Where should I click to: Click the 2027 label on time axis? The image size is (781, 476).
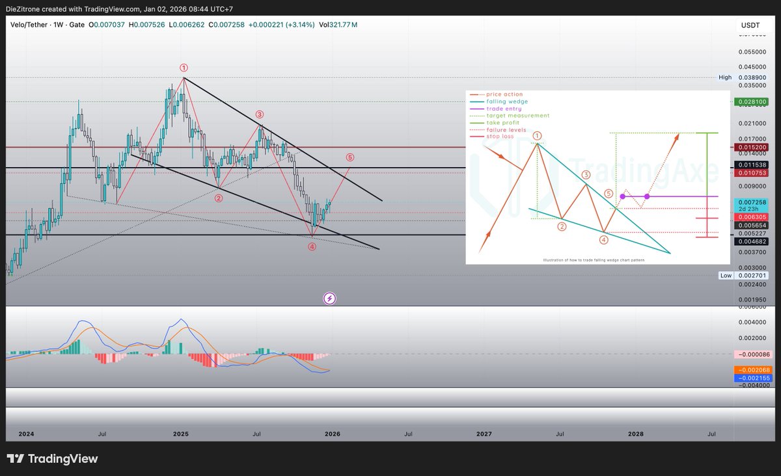484,434
